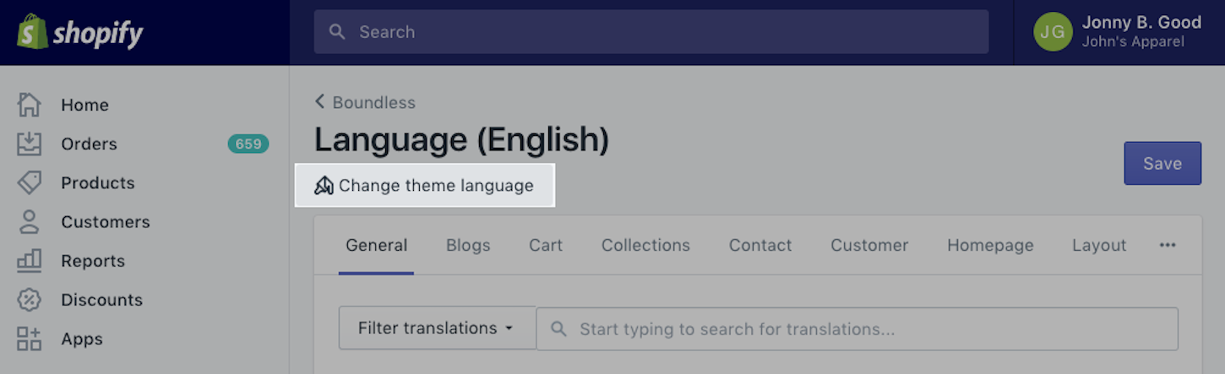Click the Discounts badge icon
Screen dimensions: 1225x374
click(29, 300)
